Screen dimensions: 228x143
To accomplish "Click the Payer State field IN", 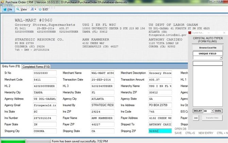I will 45,124.
